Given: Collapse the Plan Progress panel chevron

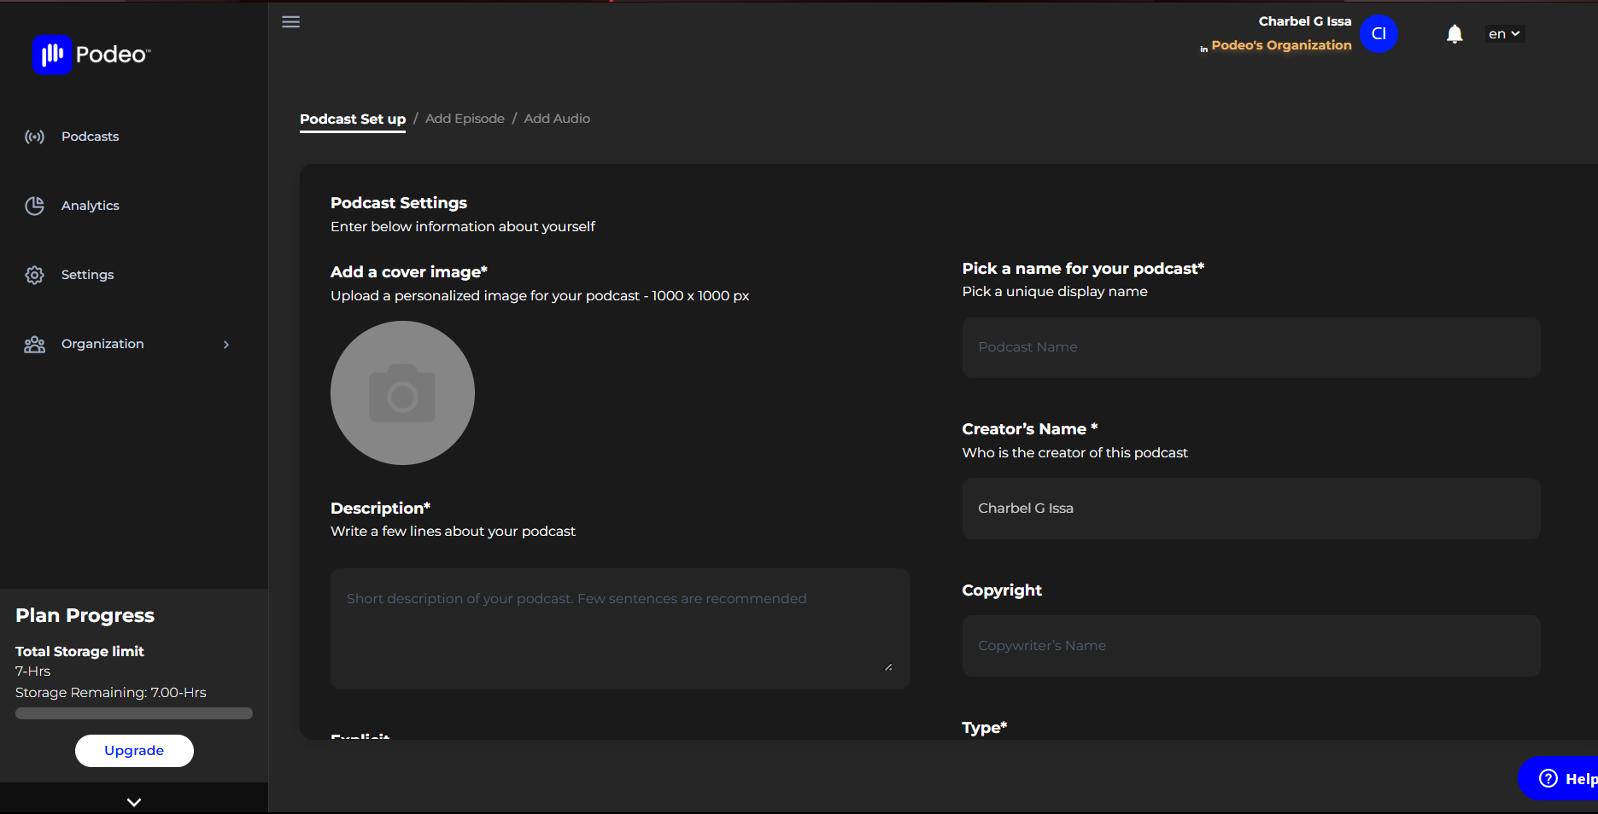Looking at the screenshot, I should point(134,802).
